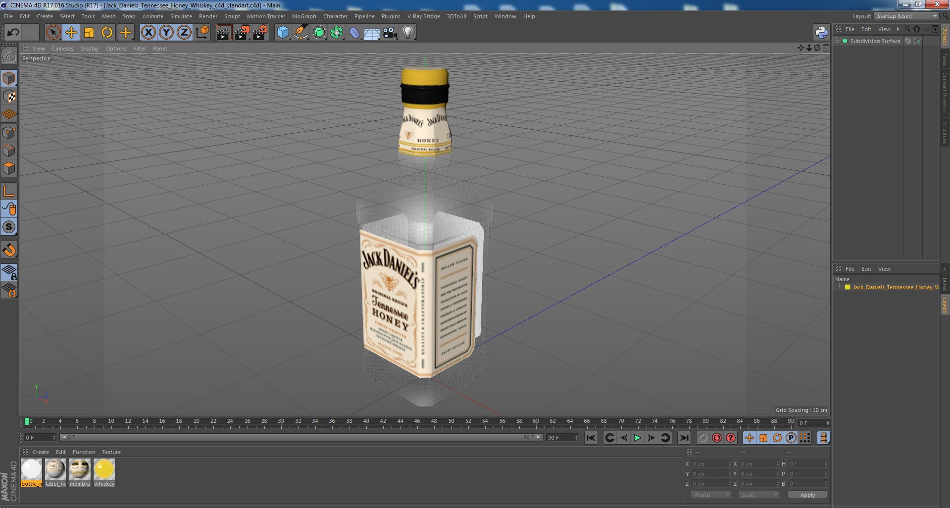Open the Python script icon
950x508 pixels.
coord(822,33)
